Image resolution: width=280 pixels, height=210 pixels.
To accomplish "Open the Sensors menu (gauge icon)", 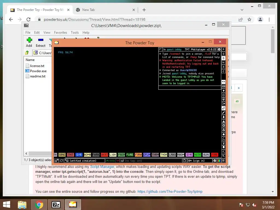I will [223, 99].
